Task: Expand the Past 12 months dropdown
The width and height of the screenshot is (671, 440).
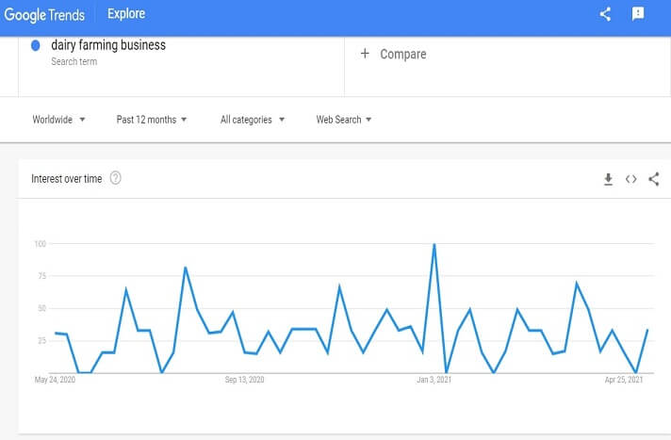Action: [x=152, y=120]
